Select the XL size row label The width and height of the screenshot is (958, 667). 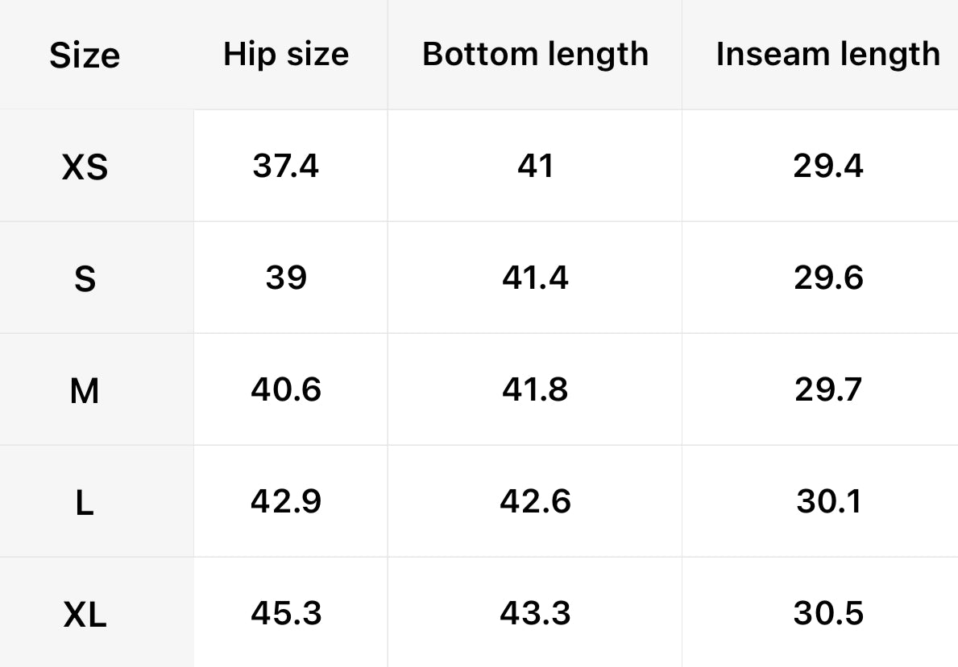tap(85, 616)
